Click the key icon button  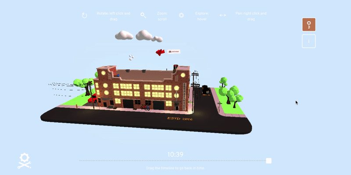pos(309,25)
